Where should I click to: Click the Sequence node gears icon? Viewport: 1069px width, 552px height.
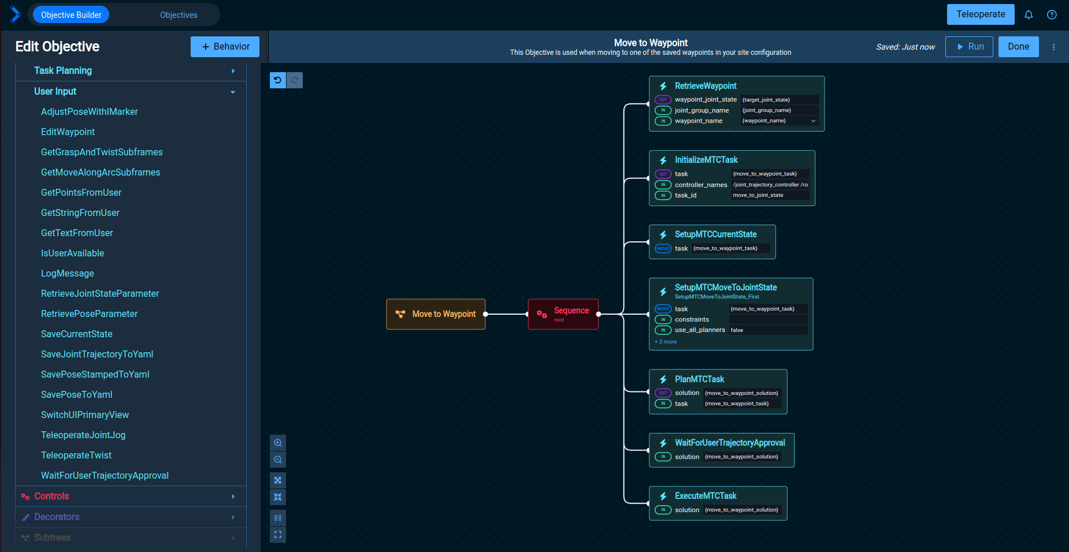pyautogui.click(x=542, y=314)
